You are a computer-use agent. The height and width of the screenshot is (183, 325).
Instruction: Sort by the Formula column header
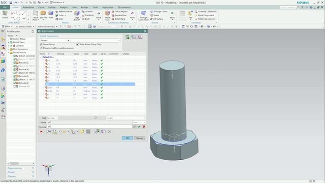pyautogui.click(x=64, y=54)
